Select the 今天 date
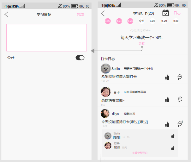191x162 pixels. pos(141,21)
